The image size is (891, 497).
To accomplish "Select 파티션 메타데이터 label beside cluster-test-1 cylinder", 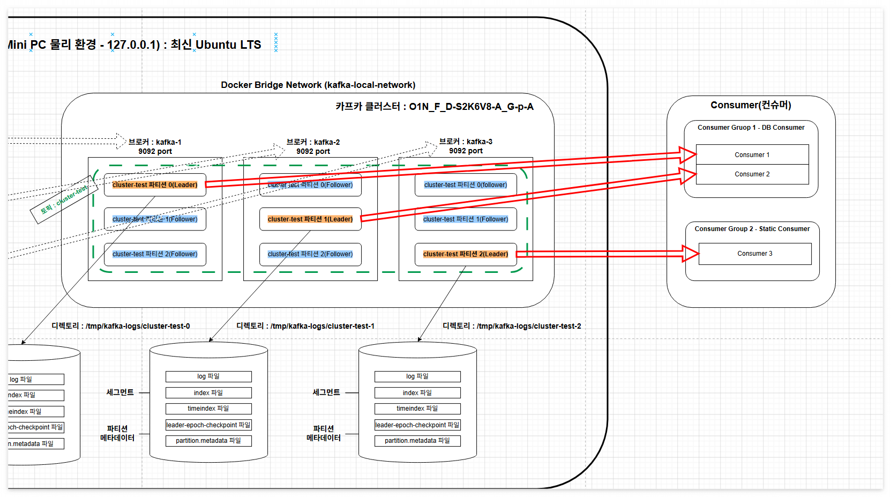I will 117,433.
